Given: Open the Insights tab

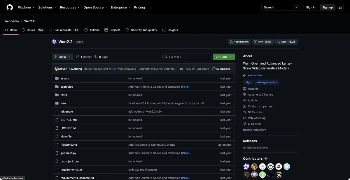Looking at the screenshot, I should point(170,30).
